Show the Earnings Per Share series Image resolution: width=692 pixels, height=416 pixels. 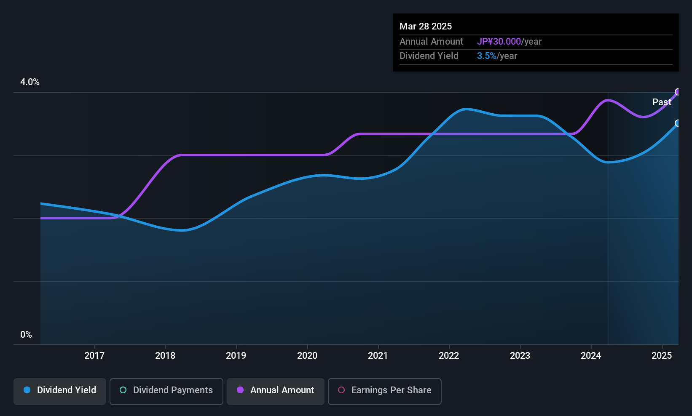384,391
